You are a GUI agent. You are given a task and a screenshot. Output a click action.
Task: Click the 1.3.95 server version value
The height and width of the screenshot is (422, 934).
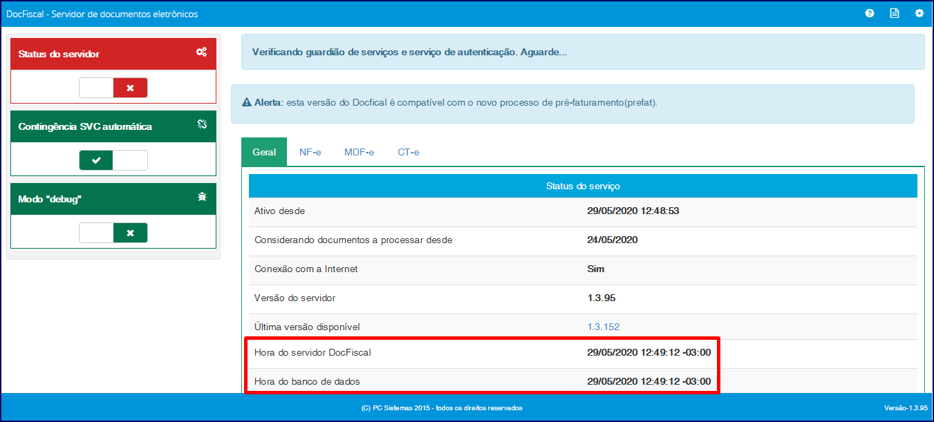point(601,298)
